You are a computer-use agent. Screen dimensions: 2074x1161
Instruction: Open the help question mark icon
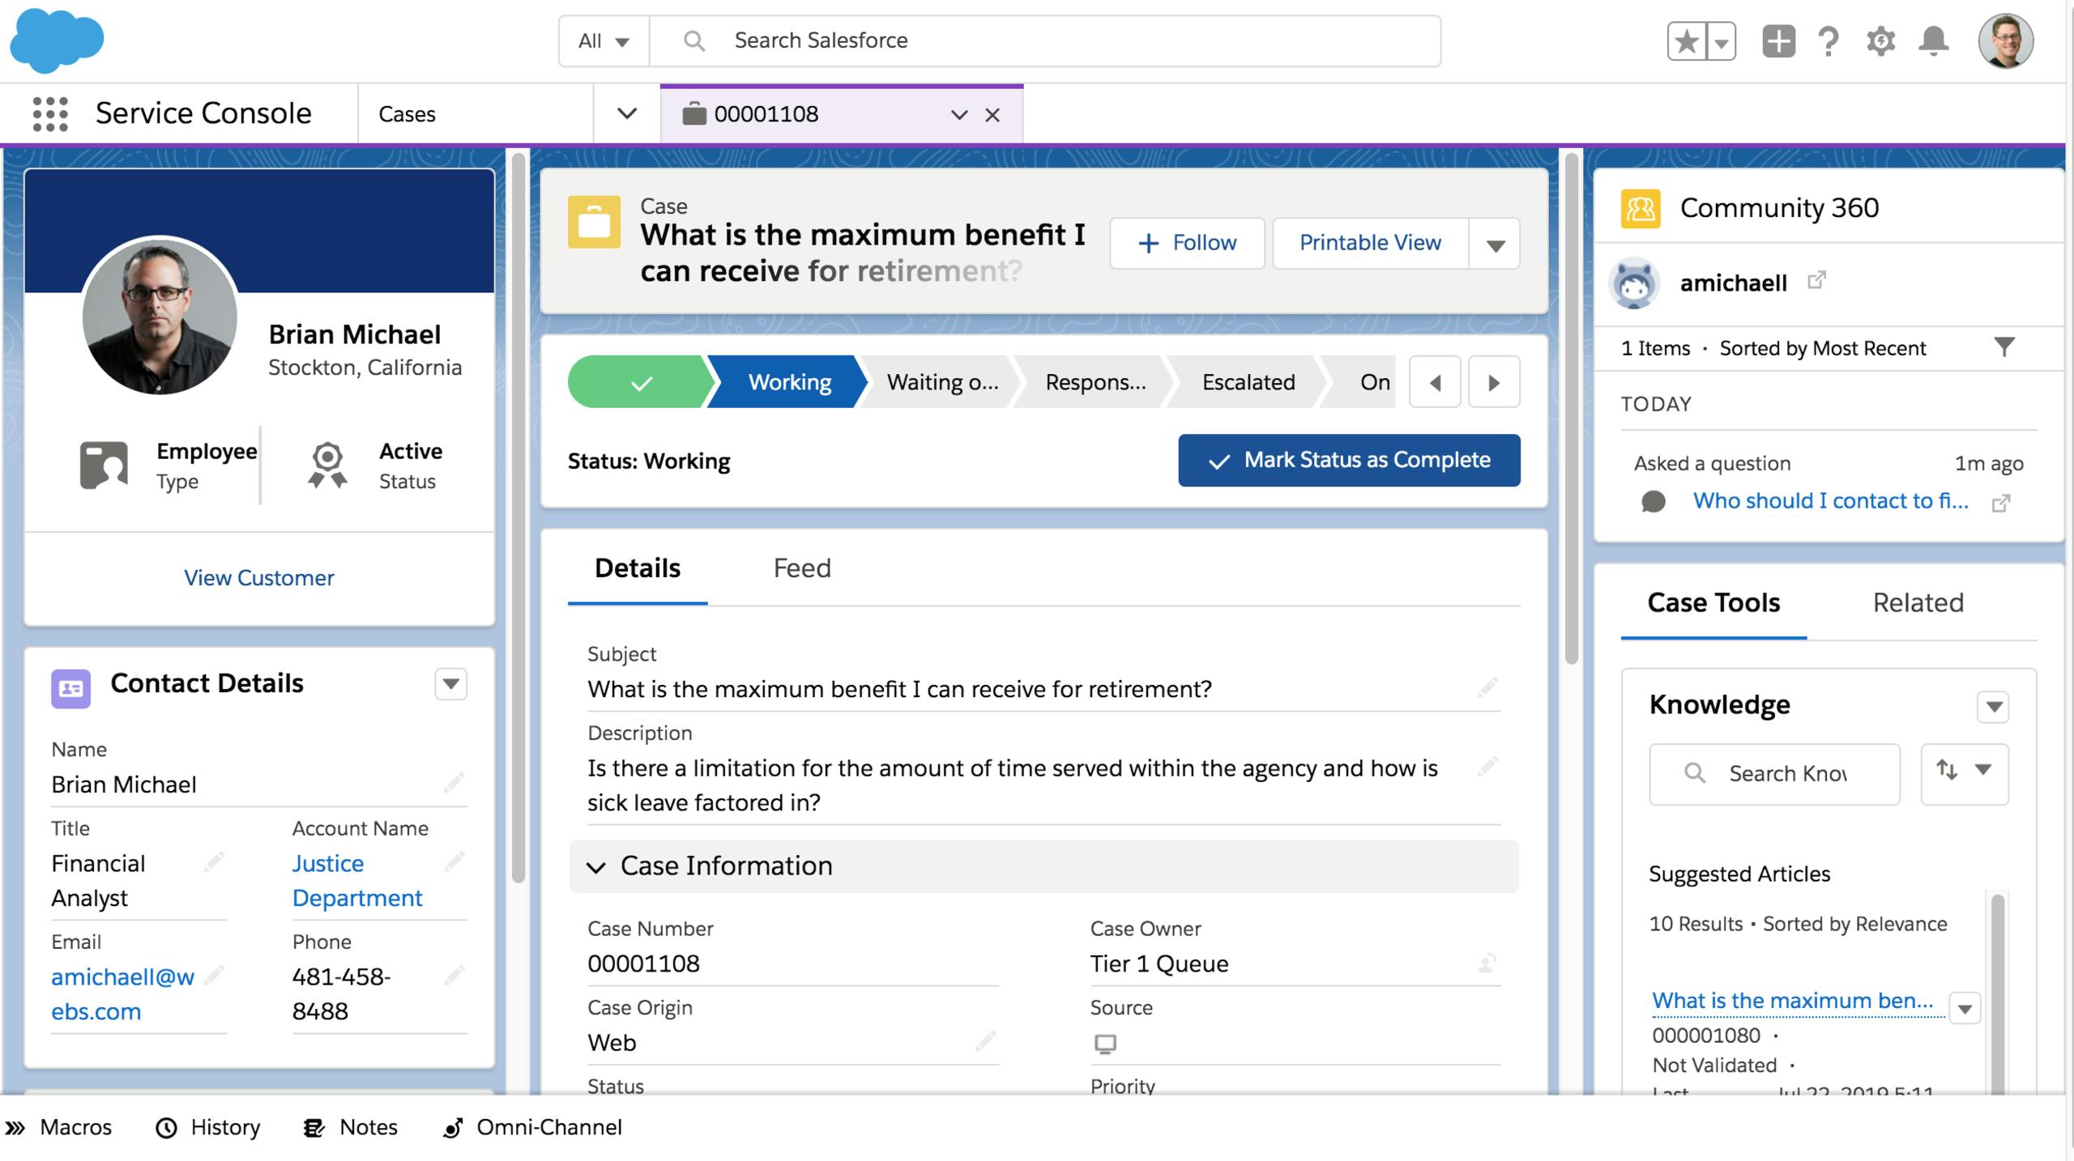pyautogui.click(x=1829, y=40)
